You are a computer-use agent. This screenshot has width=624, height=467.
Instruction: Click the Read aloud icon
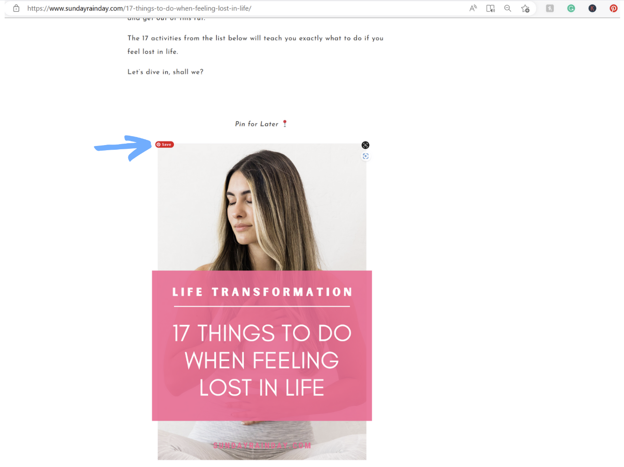click(x=473, y=8)
